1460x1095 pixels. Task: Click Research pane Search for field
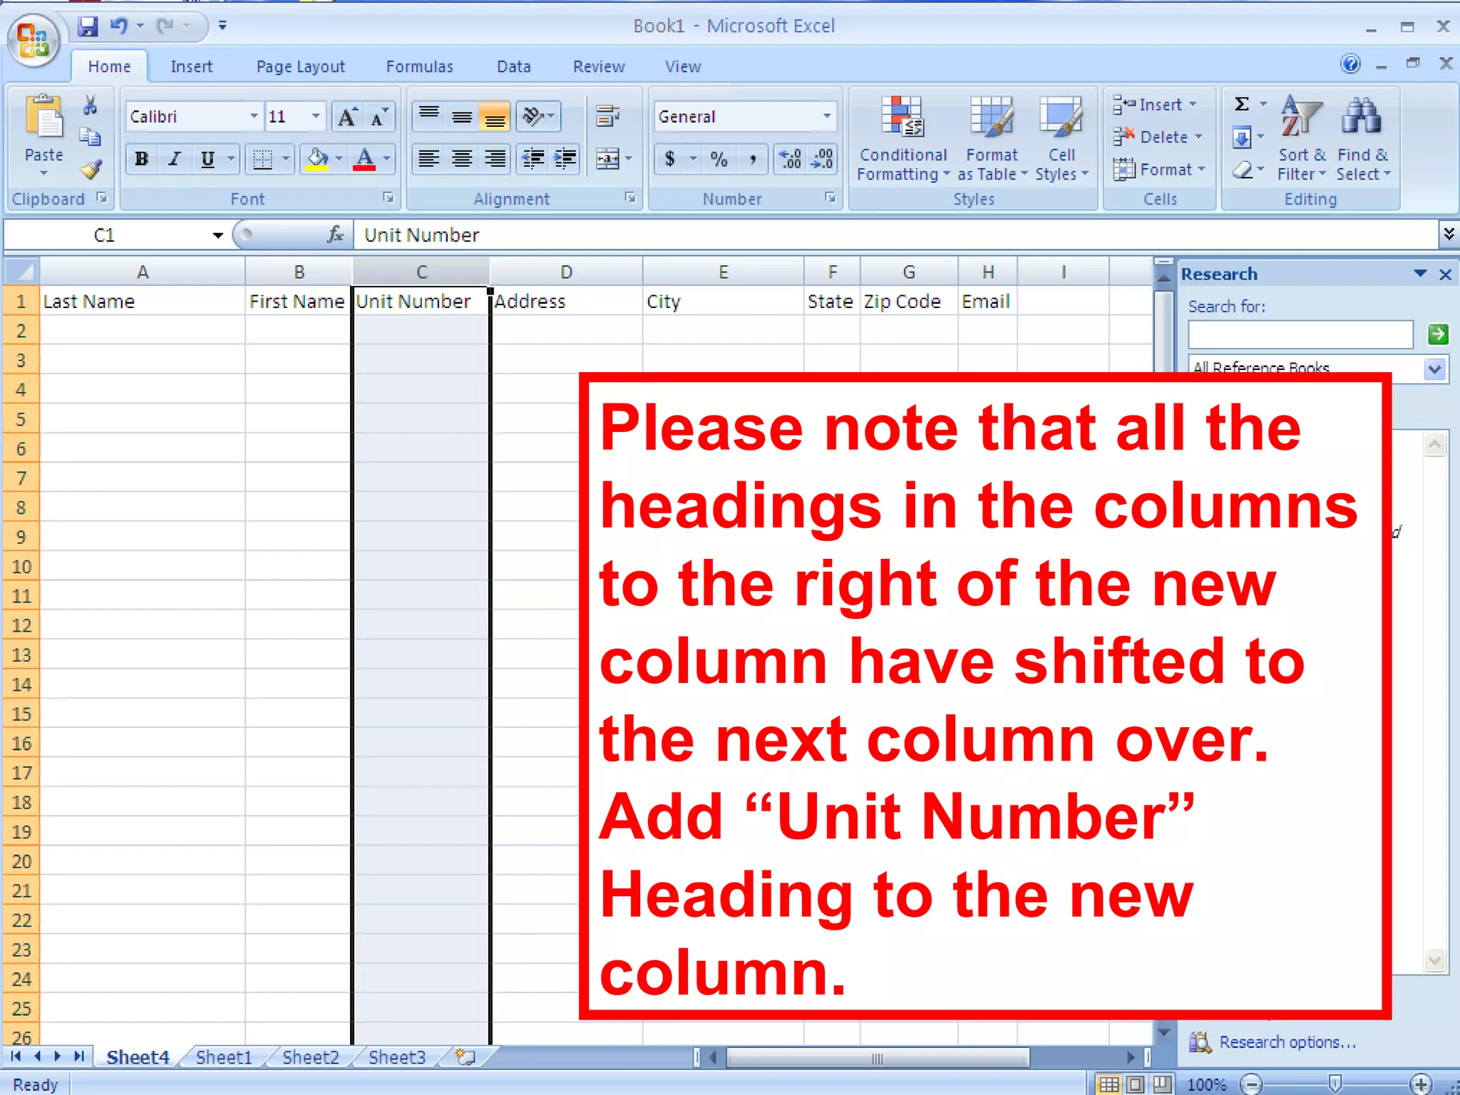[1300, 334]
